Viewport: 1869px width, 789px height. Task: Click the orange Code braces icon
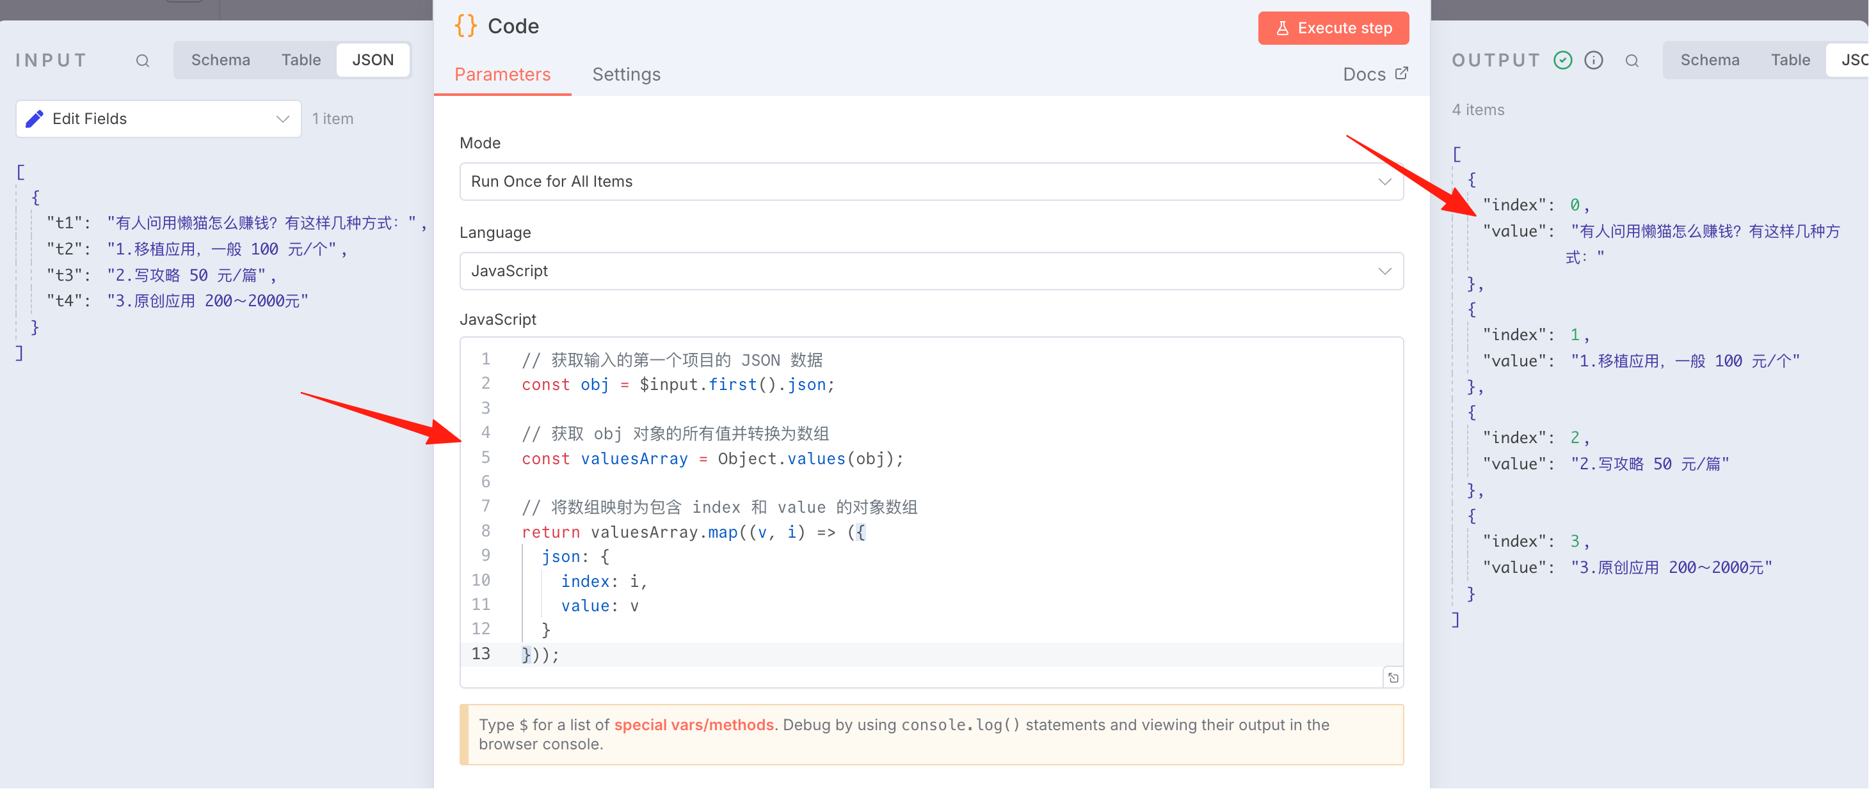pyautogui.click(x=466, y=26)
